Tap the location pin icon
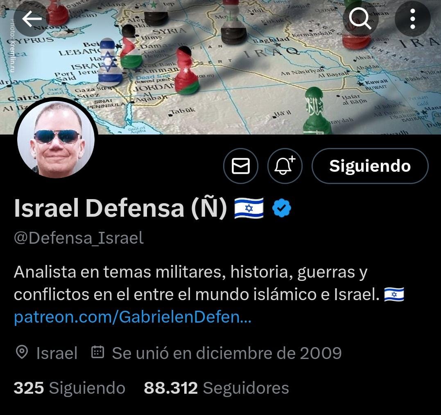The image size is (441, 415). [x=22, y=352]
